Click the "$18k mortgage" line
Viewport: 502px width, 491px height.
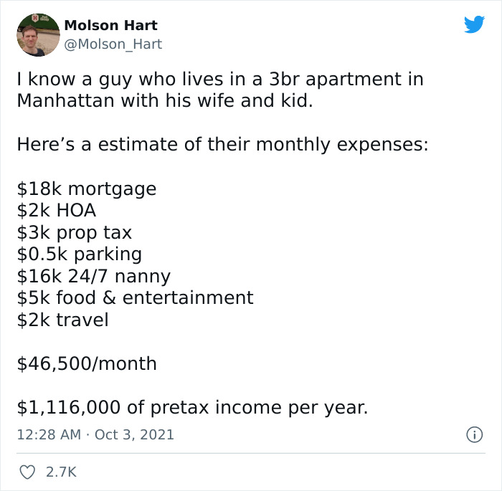tap(87, 189)
